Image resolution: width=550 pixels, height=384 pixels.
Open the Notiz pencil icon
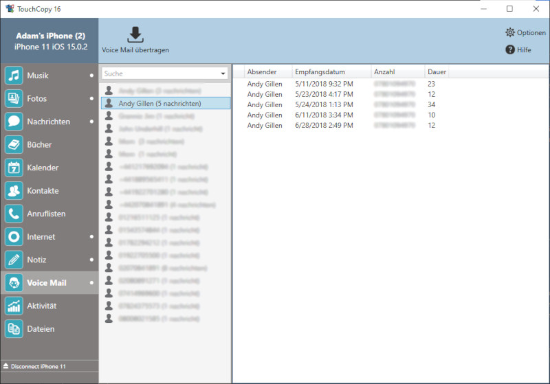14,260
